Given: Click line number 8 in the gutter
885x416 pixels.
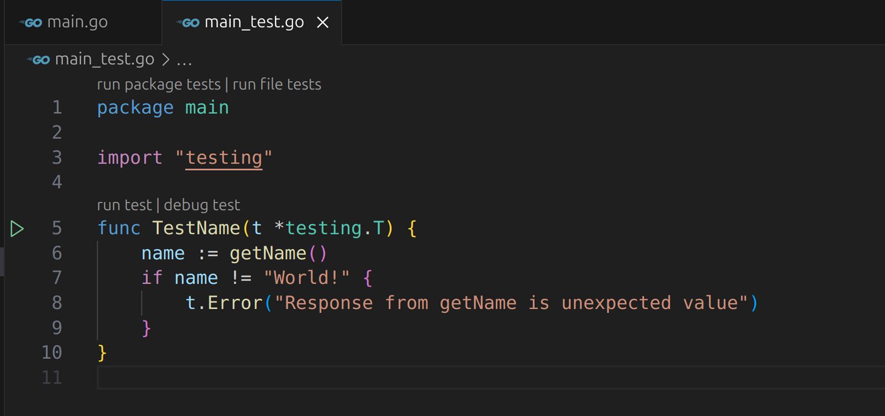Looking at the screenshot, I should (56, 303).
